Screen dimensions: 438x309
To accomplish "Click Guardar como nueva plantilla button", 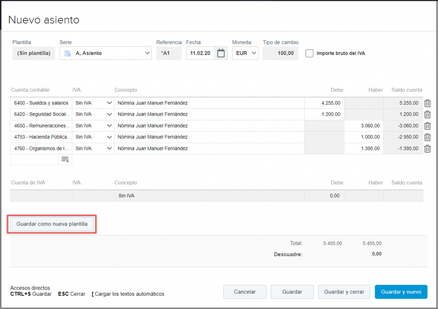I will tap(52, 224).
